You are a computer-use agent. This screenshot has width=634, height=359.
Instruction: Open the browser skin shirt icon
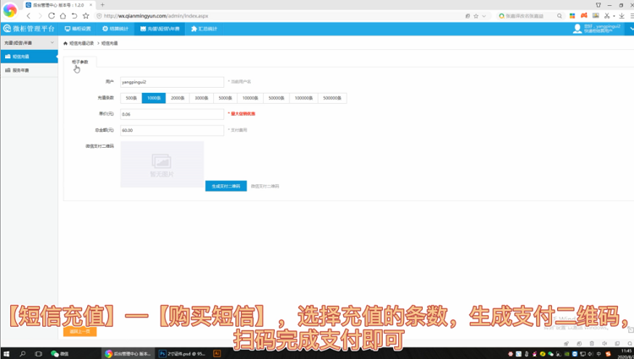pos(598,5)
